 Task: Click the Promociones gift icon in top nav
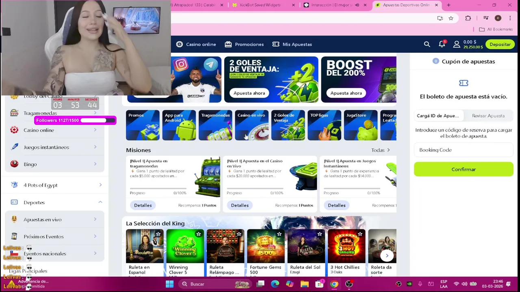[228, 44]
